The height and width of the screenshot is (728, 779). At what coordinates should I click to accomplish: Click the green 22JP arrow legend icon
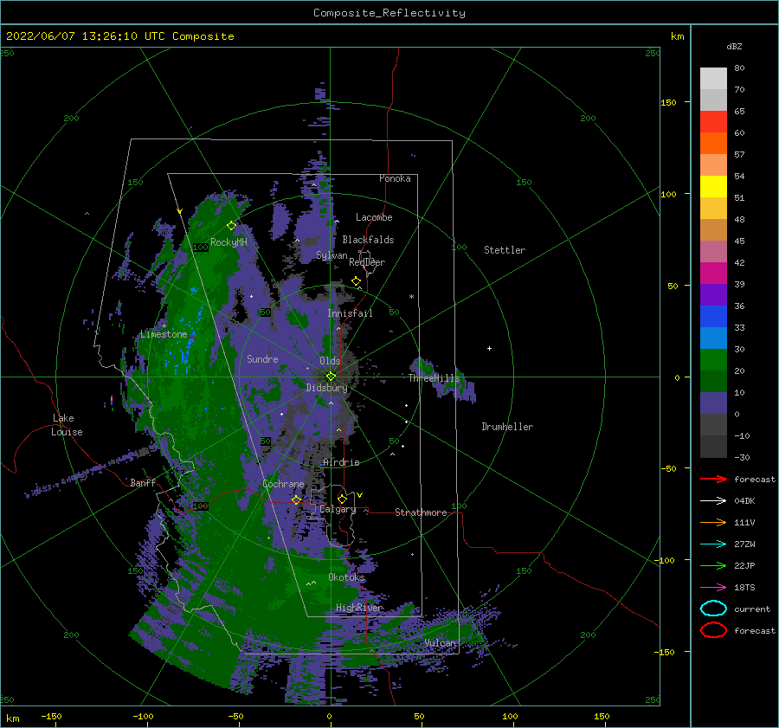click(713, 565)
